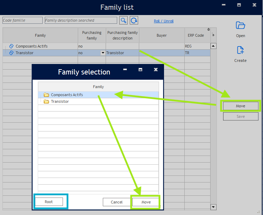Click the tag icon beside Transistor row

(x=11, y=53)
